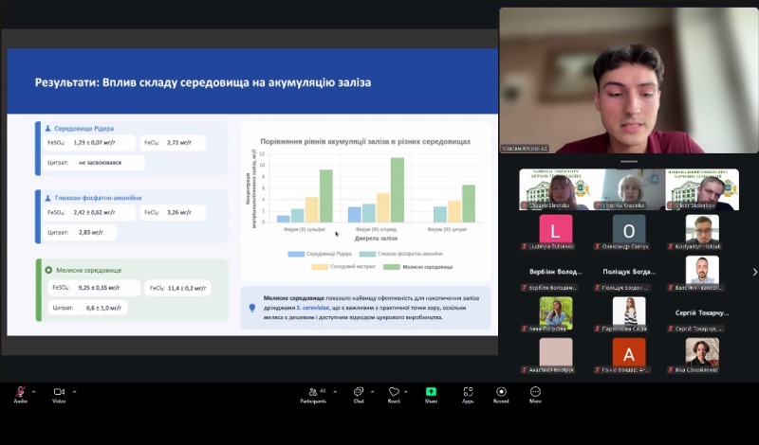
Task: Select the Kostyantyn participant video tile
Action: point(702,230)
